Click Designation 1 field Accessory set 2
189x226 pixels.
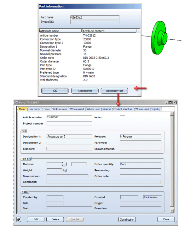pos(69,137)
